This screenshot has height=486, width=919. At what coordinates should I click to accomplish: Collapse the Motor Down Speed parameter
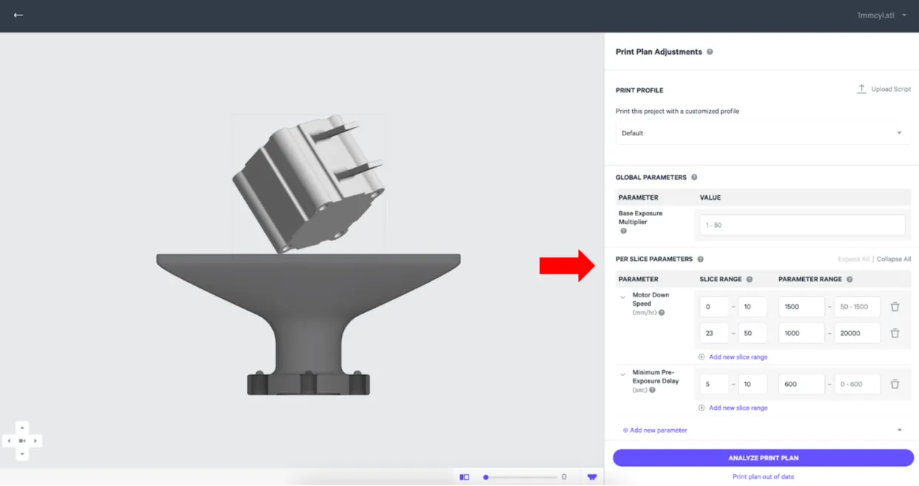622,297
